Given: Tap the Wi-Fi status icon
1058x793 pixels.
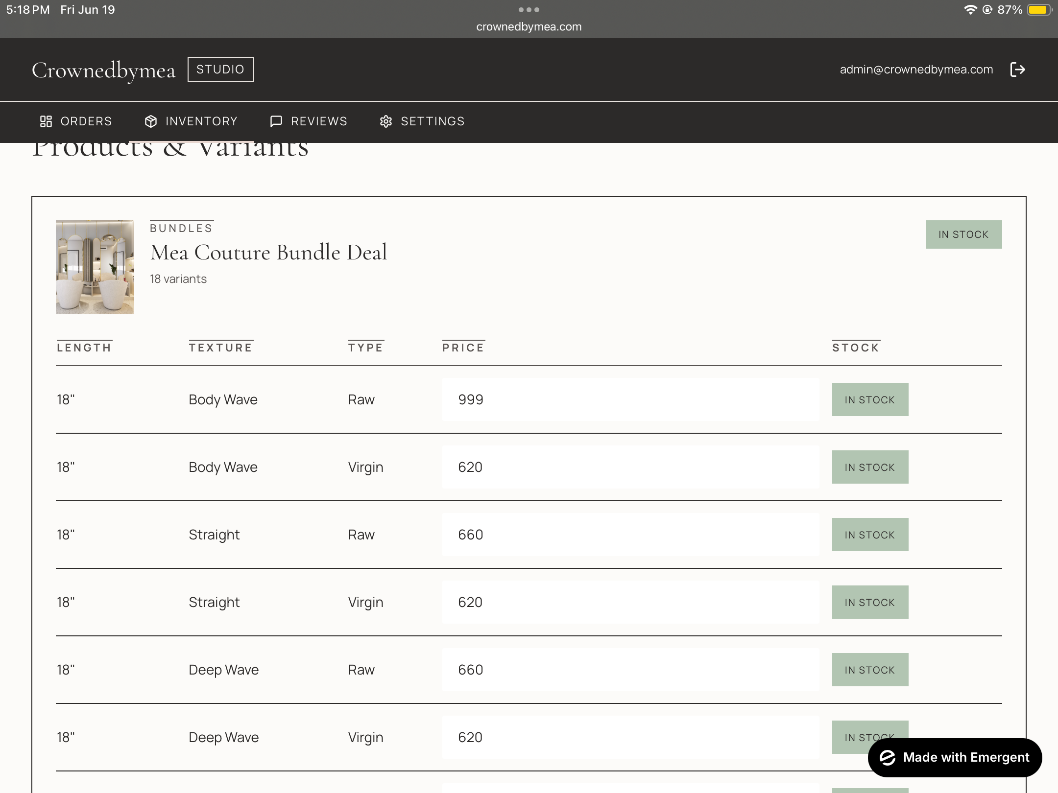Looking at the screenshot, I should [970, 10].
